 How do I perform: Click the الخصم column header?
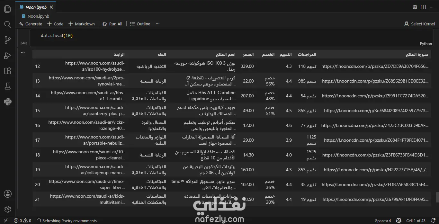click(x=268, y=54)
